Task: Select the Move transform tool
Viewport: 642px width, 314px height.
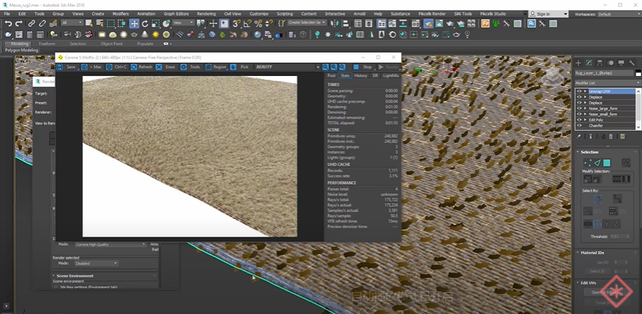Action: (134, 23)
